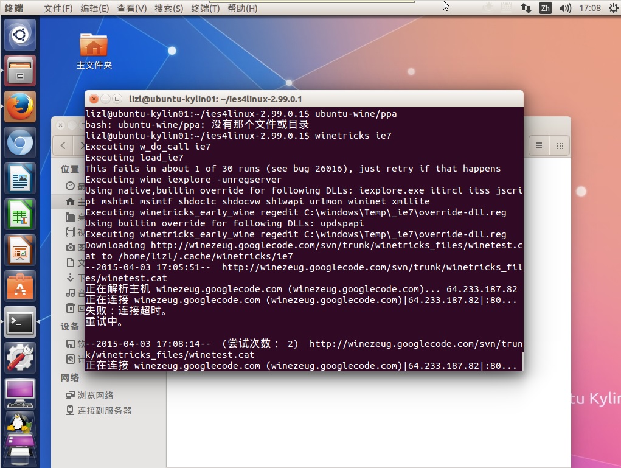
Task: Open LibreOffice Writer
Action: point(20,179)
